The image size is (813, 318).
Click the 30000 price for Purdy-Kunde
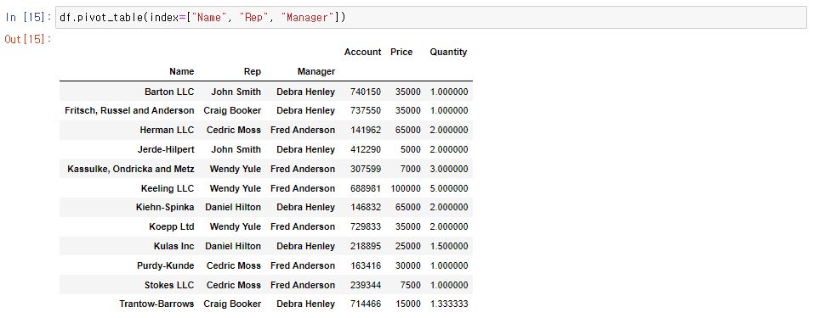coord(408,265)
